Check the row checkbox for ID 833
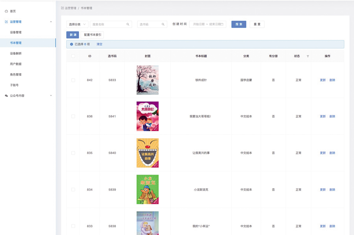The height and width of the screenshot is (235, 354). [73, 226]
